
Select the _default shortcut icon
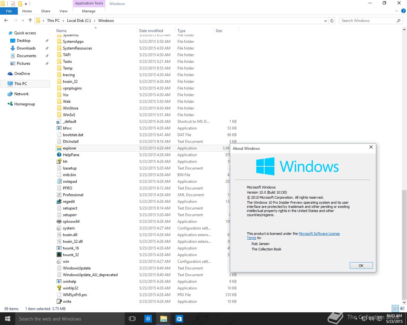(59, 122)
